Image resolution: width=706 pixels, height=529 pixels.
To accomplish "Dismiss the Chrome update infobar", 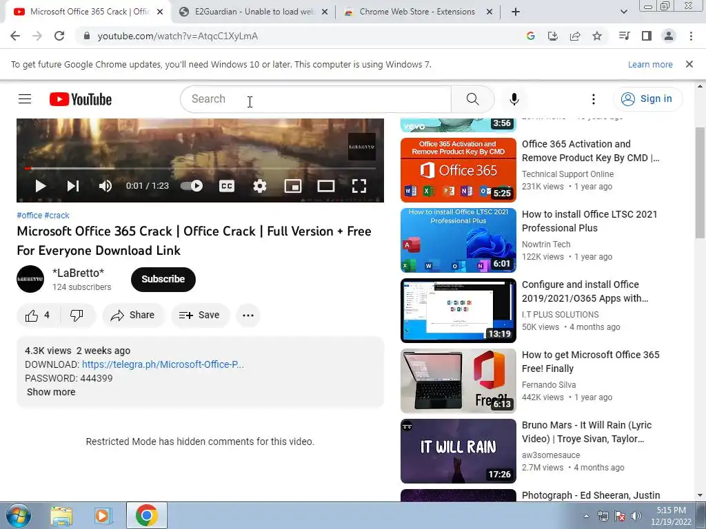I will [689, 64].
